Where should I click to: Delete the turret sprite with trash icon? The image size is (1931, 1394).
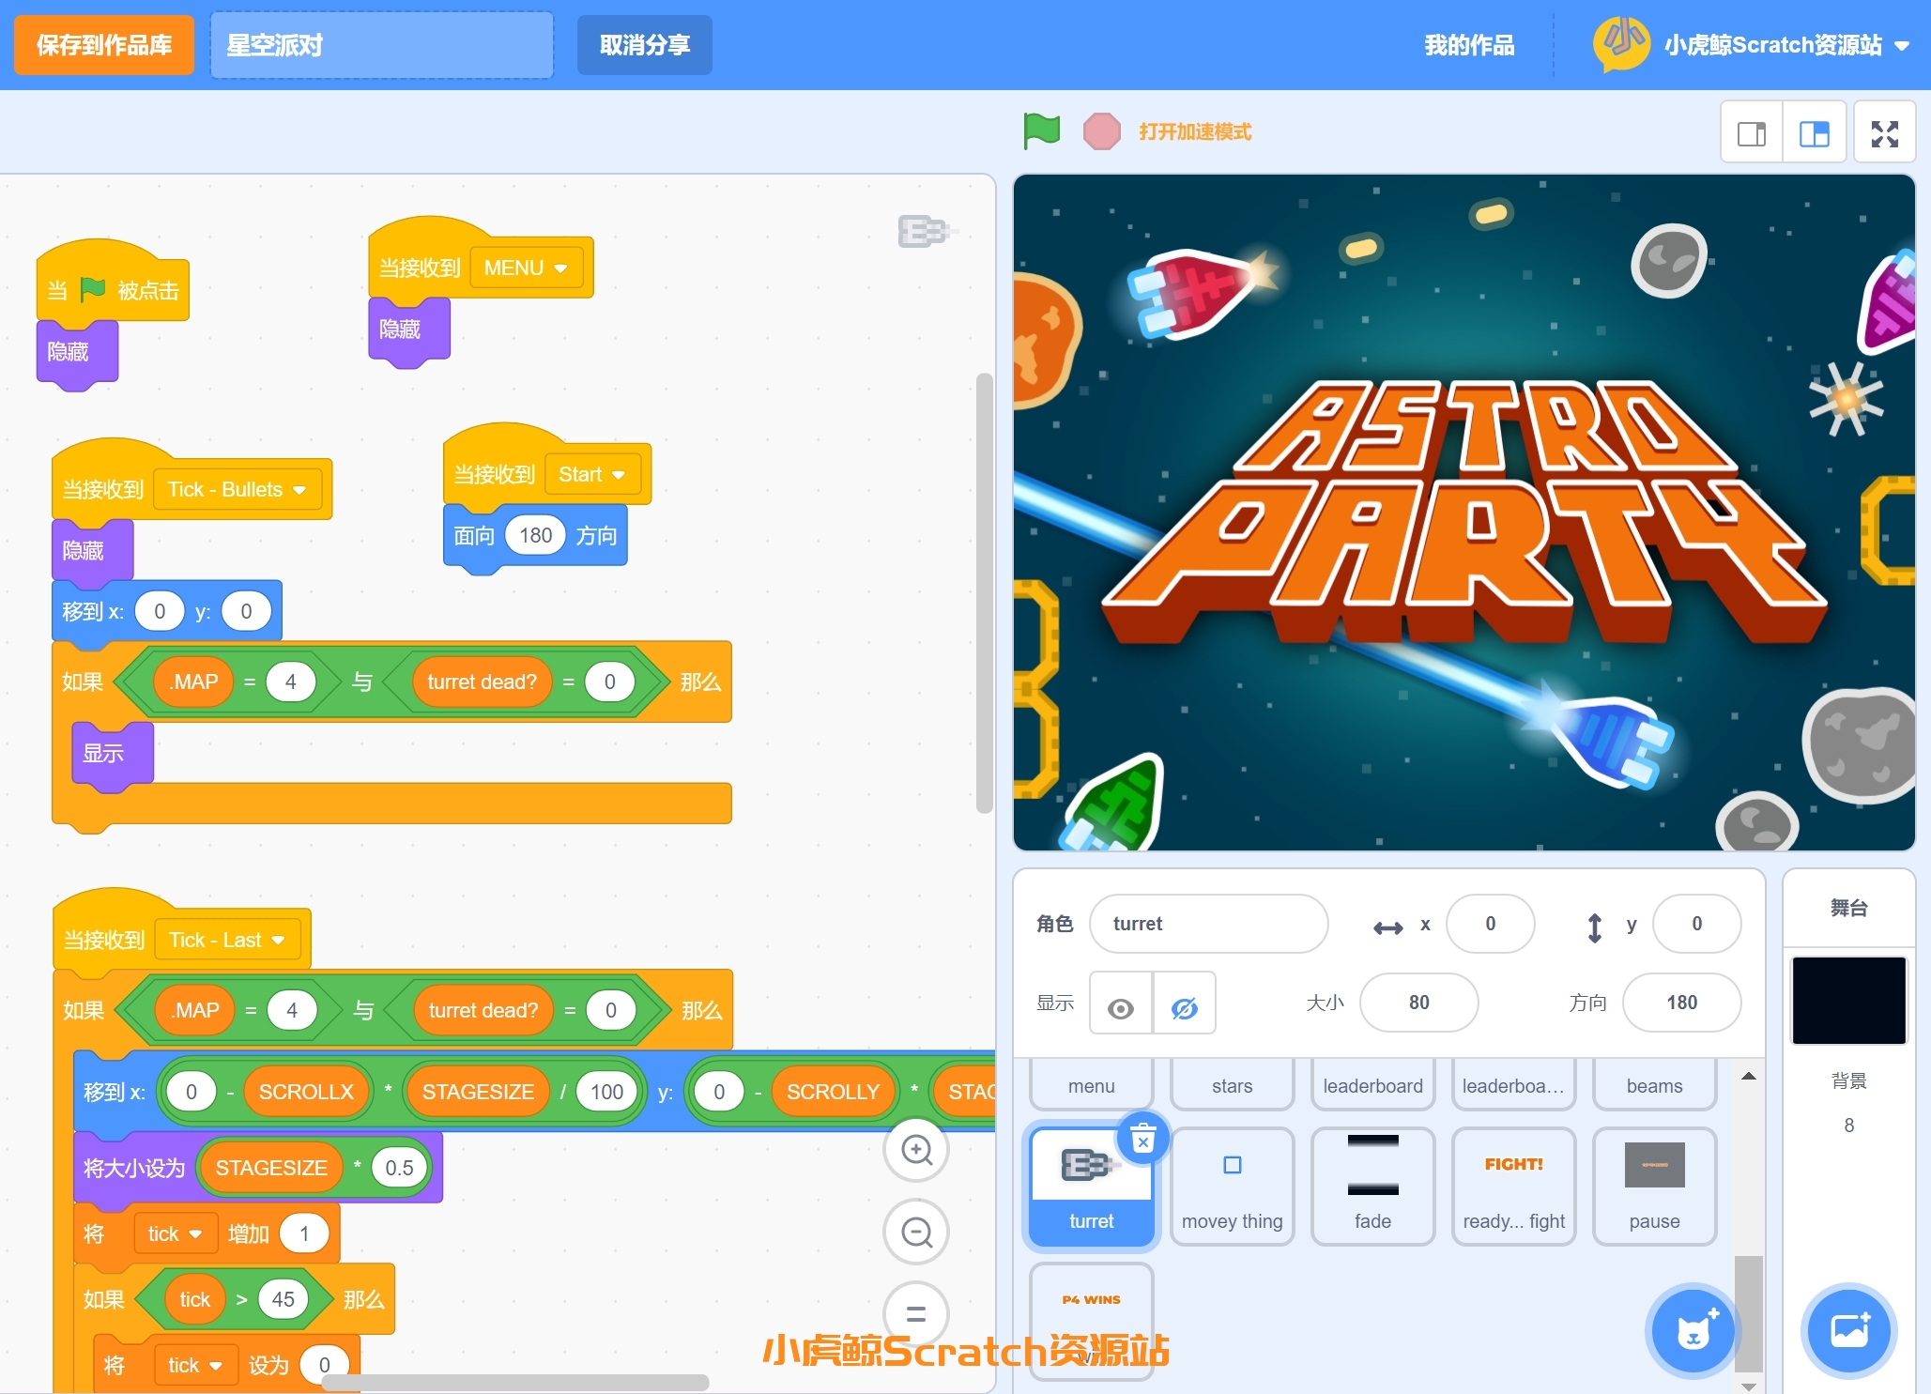click(1142, 1141)
